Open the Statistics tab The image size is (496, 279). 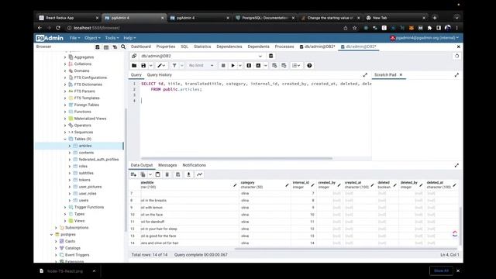[x=202, y=46]
